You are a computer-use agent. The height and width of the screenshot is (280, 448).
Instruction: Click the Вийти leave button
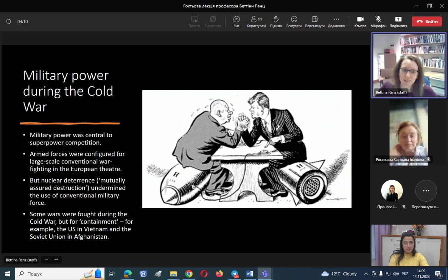tap(427, 21)
